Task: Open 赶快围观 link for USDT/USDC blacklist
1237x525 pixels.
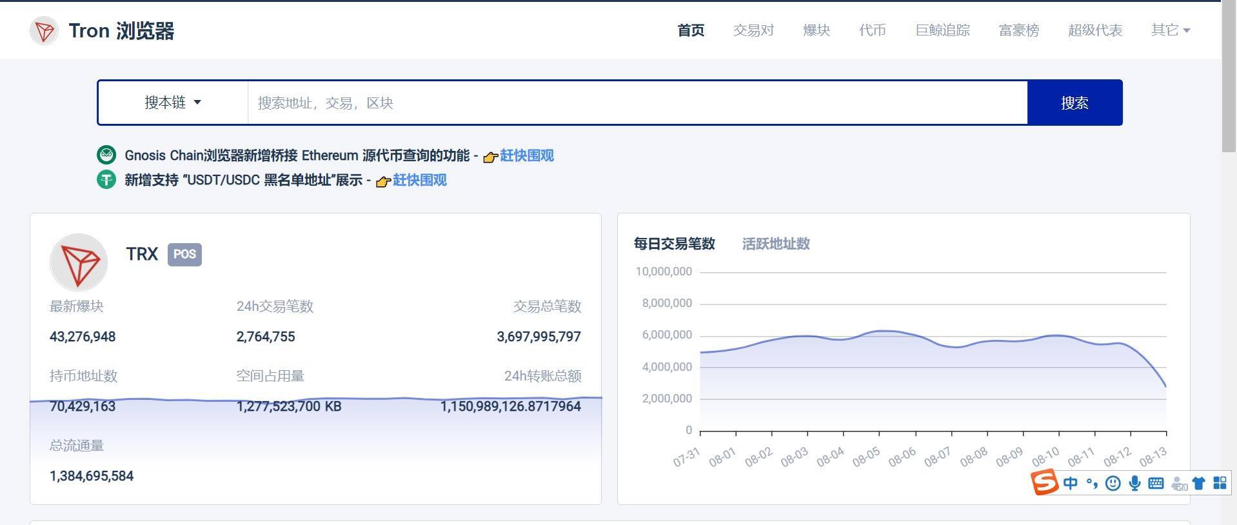Action: (x=419, y=180)
